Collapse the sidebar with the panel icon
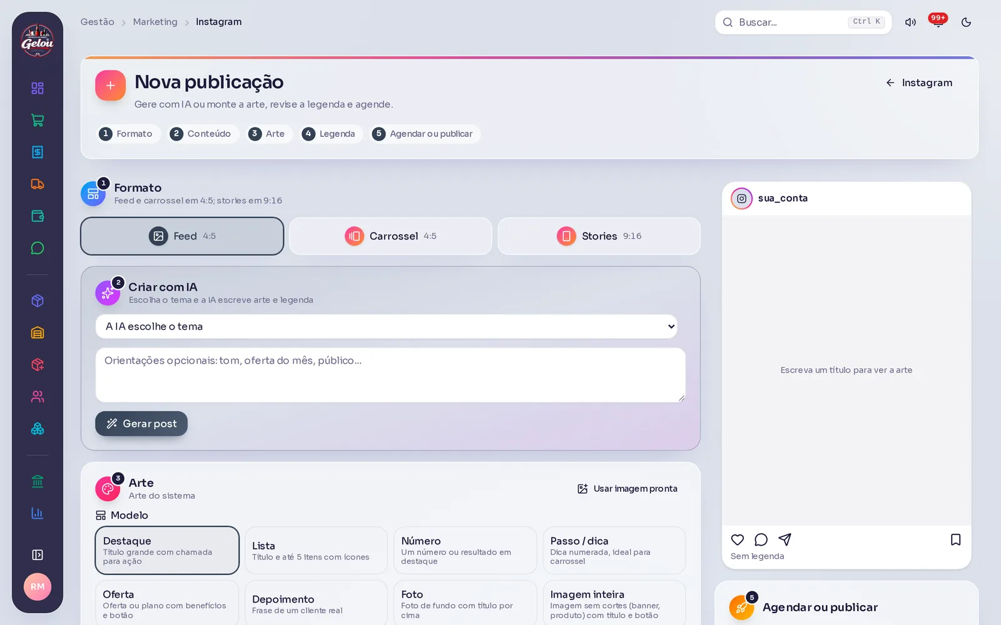This screenshot has height=625, width=1001. pos(38,555)
